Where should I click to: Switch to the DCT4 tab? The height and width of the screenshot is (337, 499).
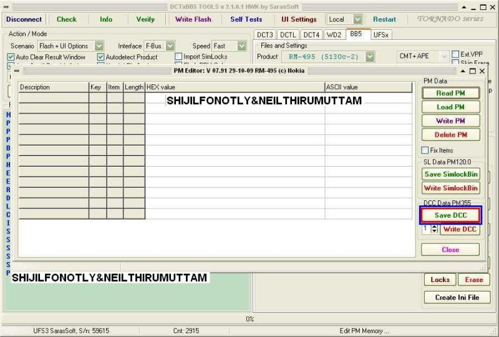click(311, 35)
